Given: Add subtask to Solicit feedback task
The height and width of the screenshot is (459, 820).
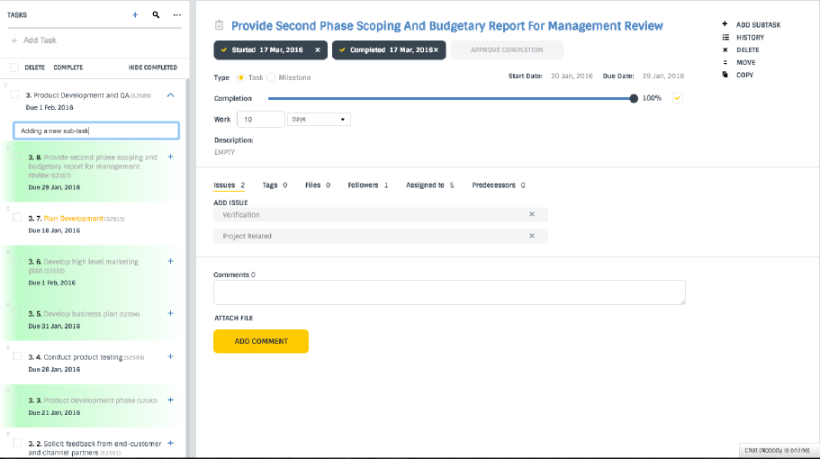Looking at the screenshot, I should (170, 444).
